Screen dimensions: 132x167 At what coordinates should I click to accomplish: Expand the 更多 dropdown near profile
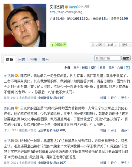[126, 45]
